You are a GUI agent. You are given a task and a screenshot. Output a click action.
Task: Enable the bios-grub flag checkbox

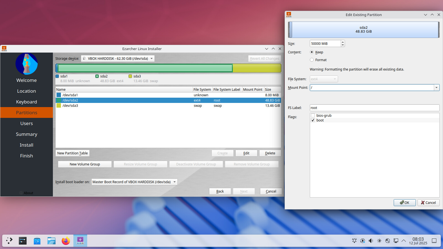[313, 116]
